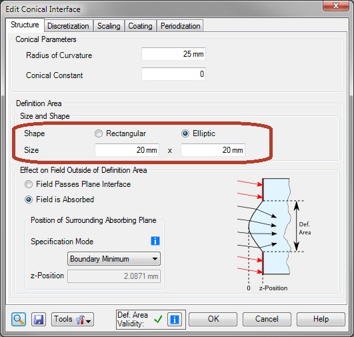This screenshot has width=354, height=337.
Task: Click the magnifier preview icon
Action: pos(19,319)
